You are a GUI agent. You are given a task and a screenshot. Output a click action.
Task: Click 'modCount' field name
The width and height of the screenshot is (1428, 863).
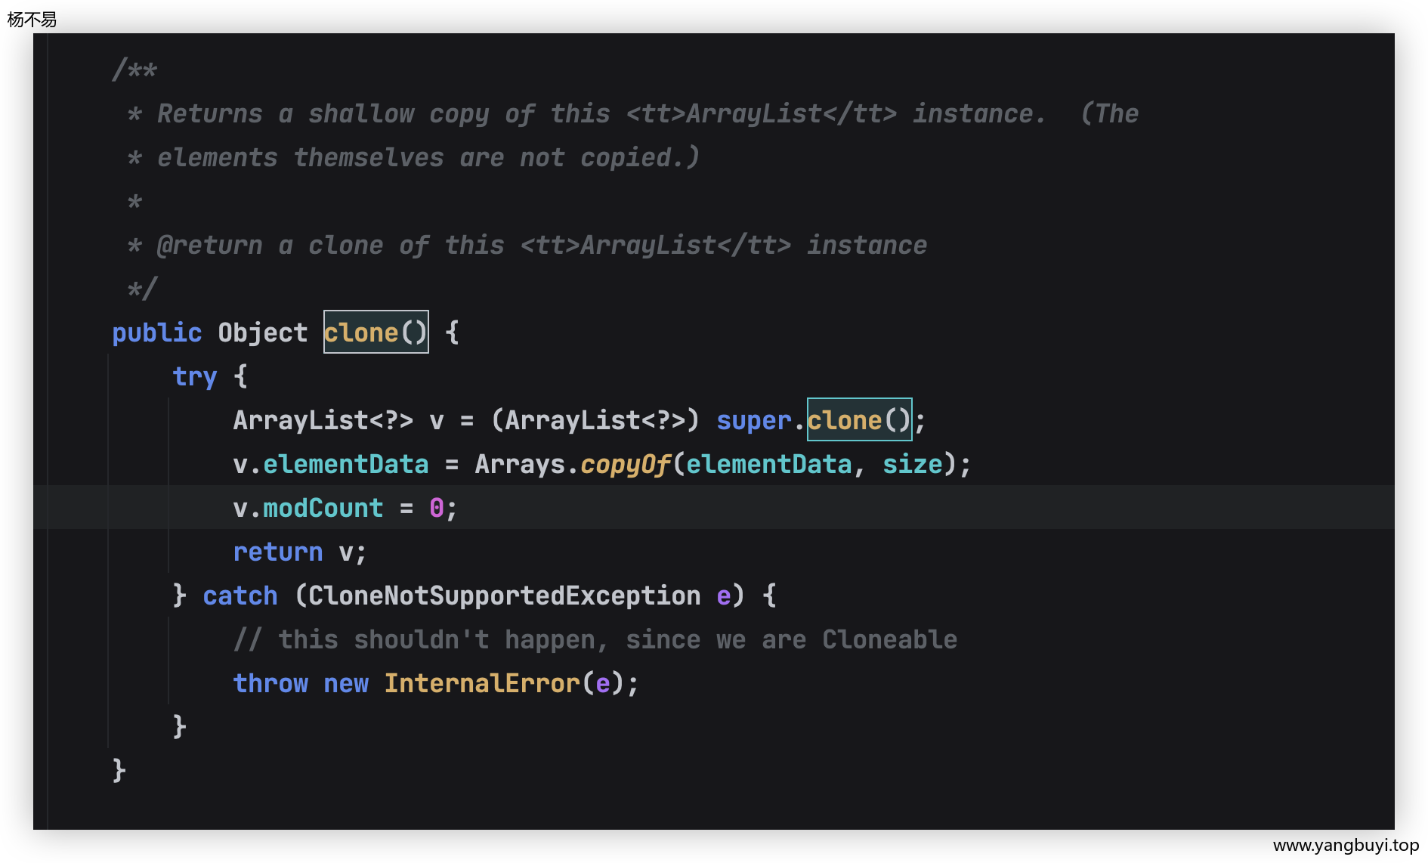323,507
